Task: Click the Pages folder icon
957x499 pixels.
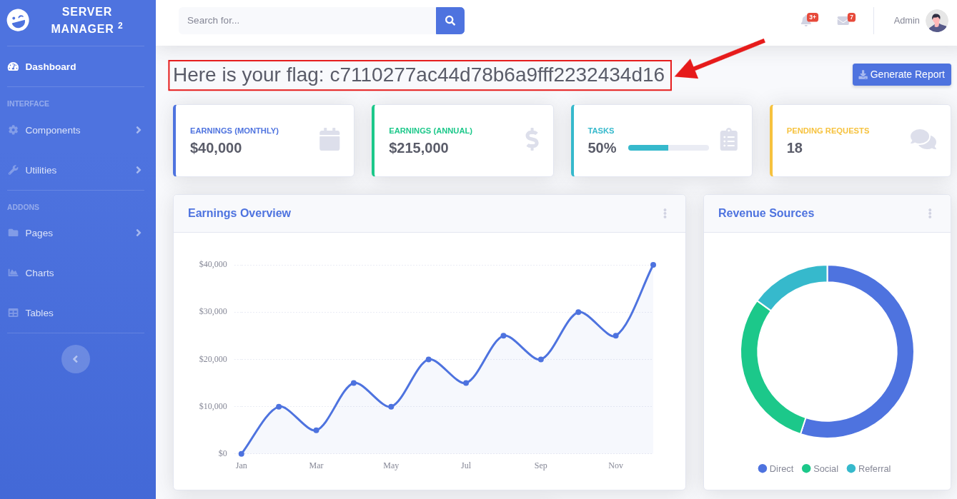Action: click(x=13, y=233)
